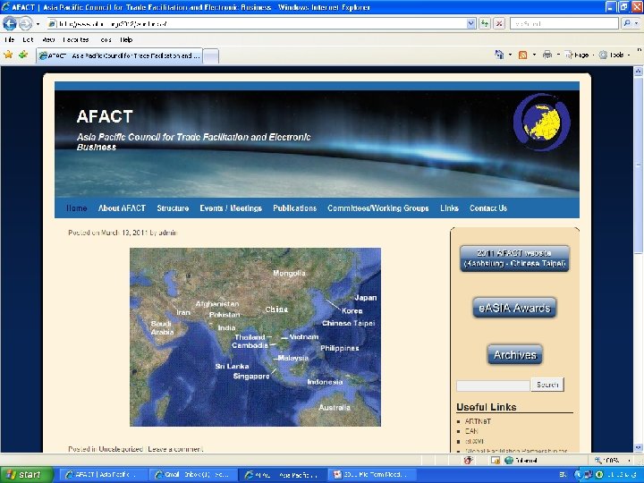Click the AFACT globe logo

(x=542, y=122)
